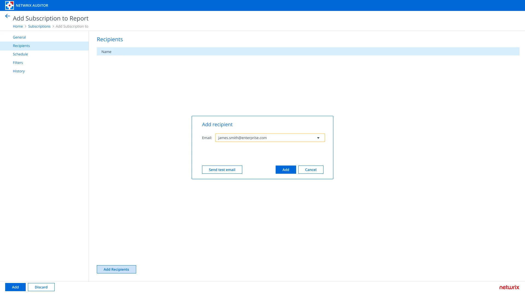Cancel the Add recipient dialog
525x295 pixels.
tap(311, 170)
